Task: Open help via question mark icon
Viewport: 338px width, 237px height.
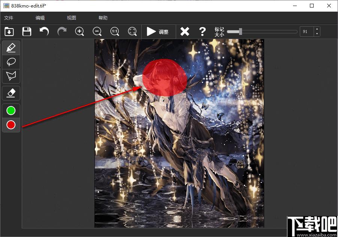Action: (x=202, y=31)
